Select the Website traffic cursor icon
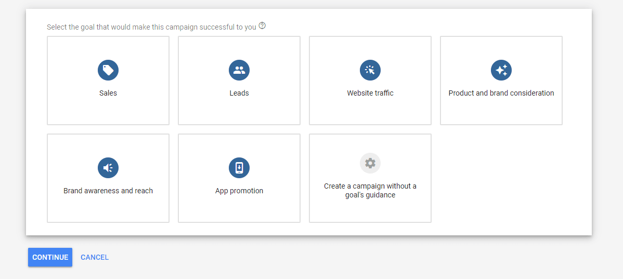Viewport: 623px width, 279px height. pyautogui.click(x=370, y=70)
